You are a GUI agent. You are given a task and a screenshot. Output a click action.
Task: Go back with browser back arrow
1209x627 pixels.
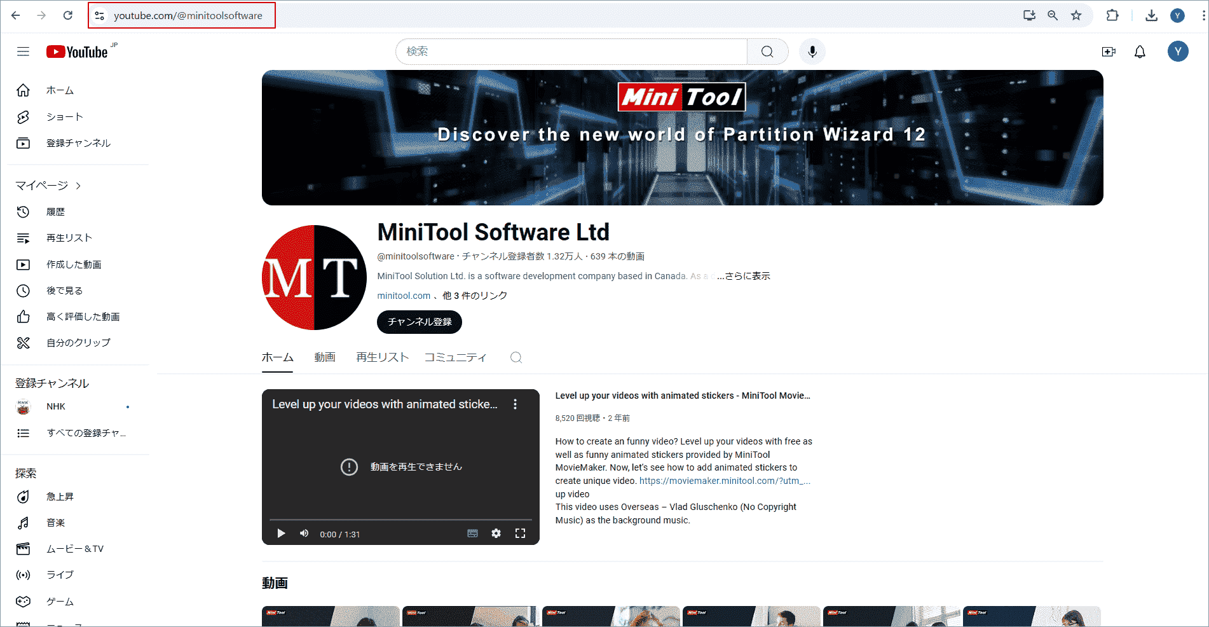(x=16, y=15)
